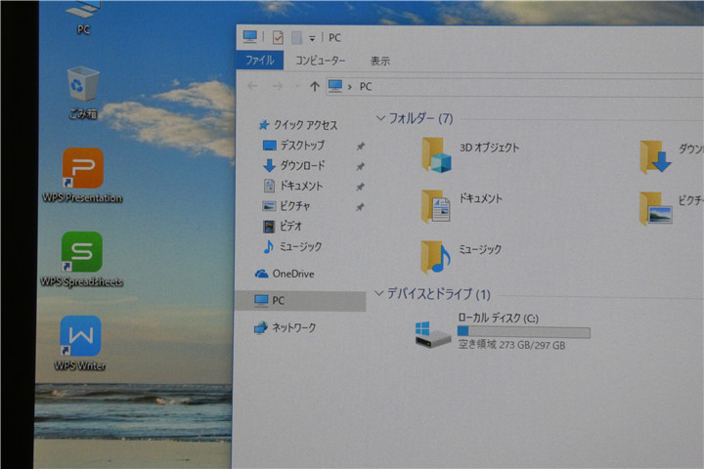Switch to the コンピューター ribbon tab
The height and width of the screenshot is (469, 704).
320,61
